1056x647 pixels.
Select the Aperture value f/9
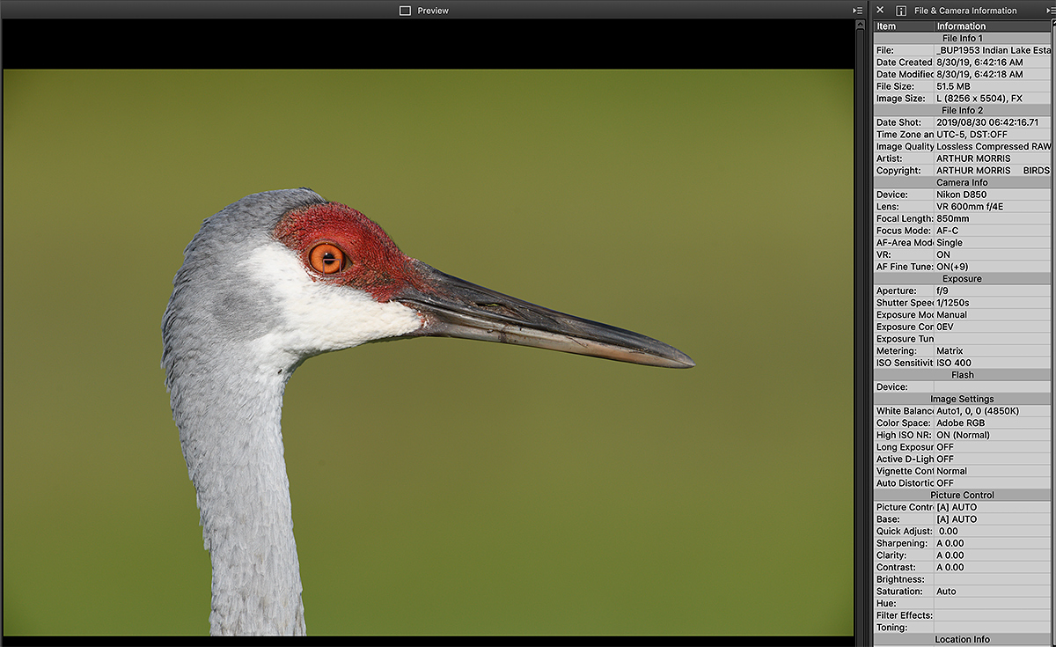[x=943, y=290]
